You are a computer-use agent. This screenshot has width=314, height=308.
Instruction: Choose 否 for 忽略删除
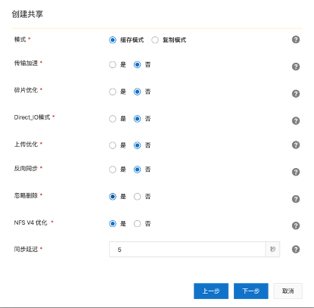click(x=137, y=197)
